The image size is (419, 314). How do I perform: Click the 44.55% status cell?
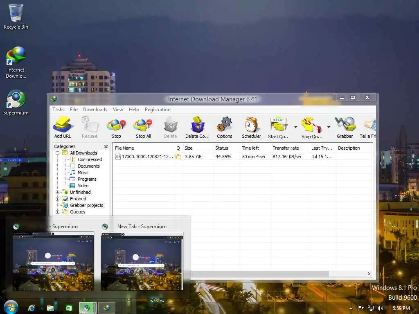pyautogui.click(x=223, y=157)
